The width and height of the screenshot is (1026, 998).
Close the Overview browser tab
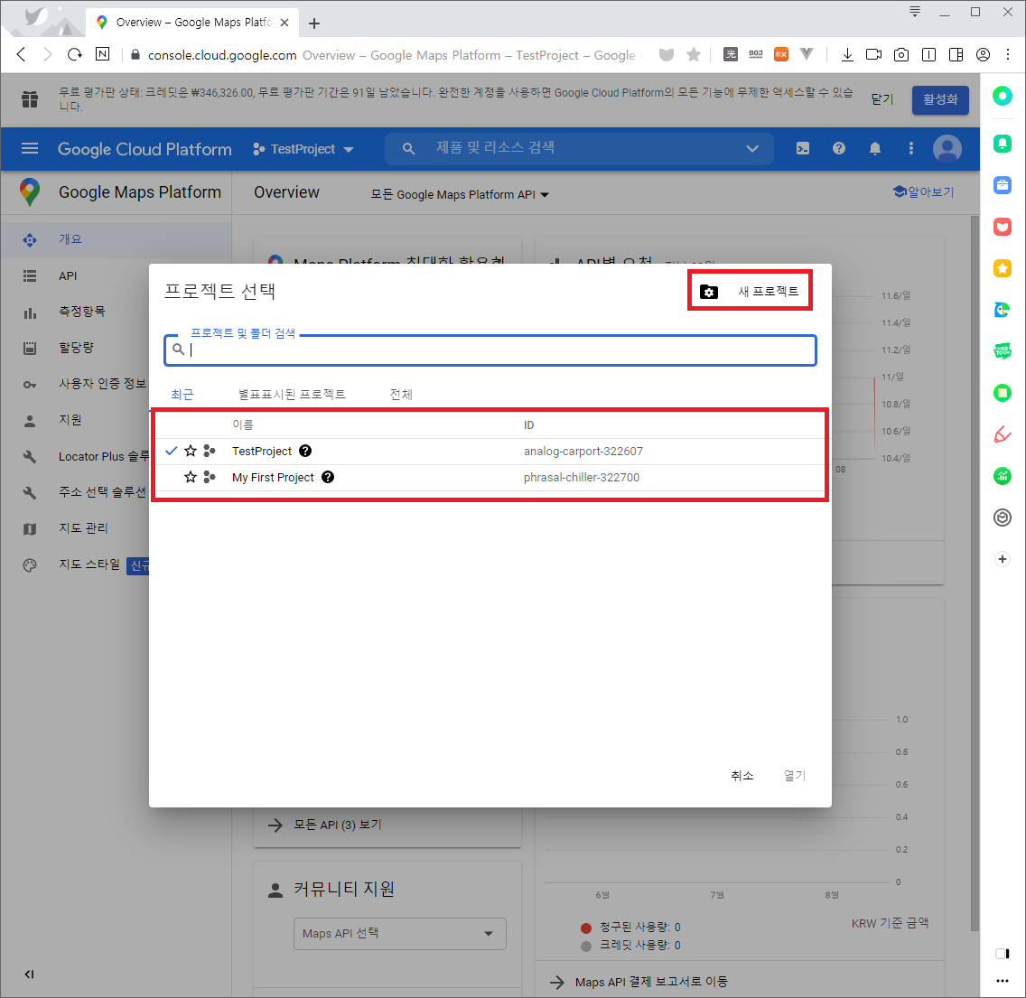coord(284,23)
